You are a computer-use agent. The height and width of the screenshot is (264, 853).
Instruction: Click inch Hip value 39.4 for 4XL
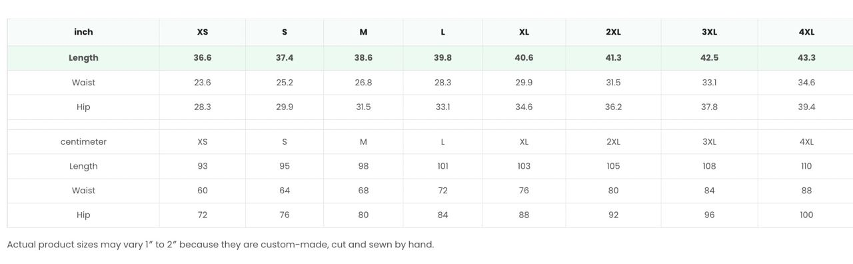click(x=806, y=107)
